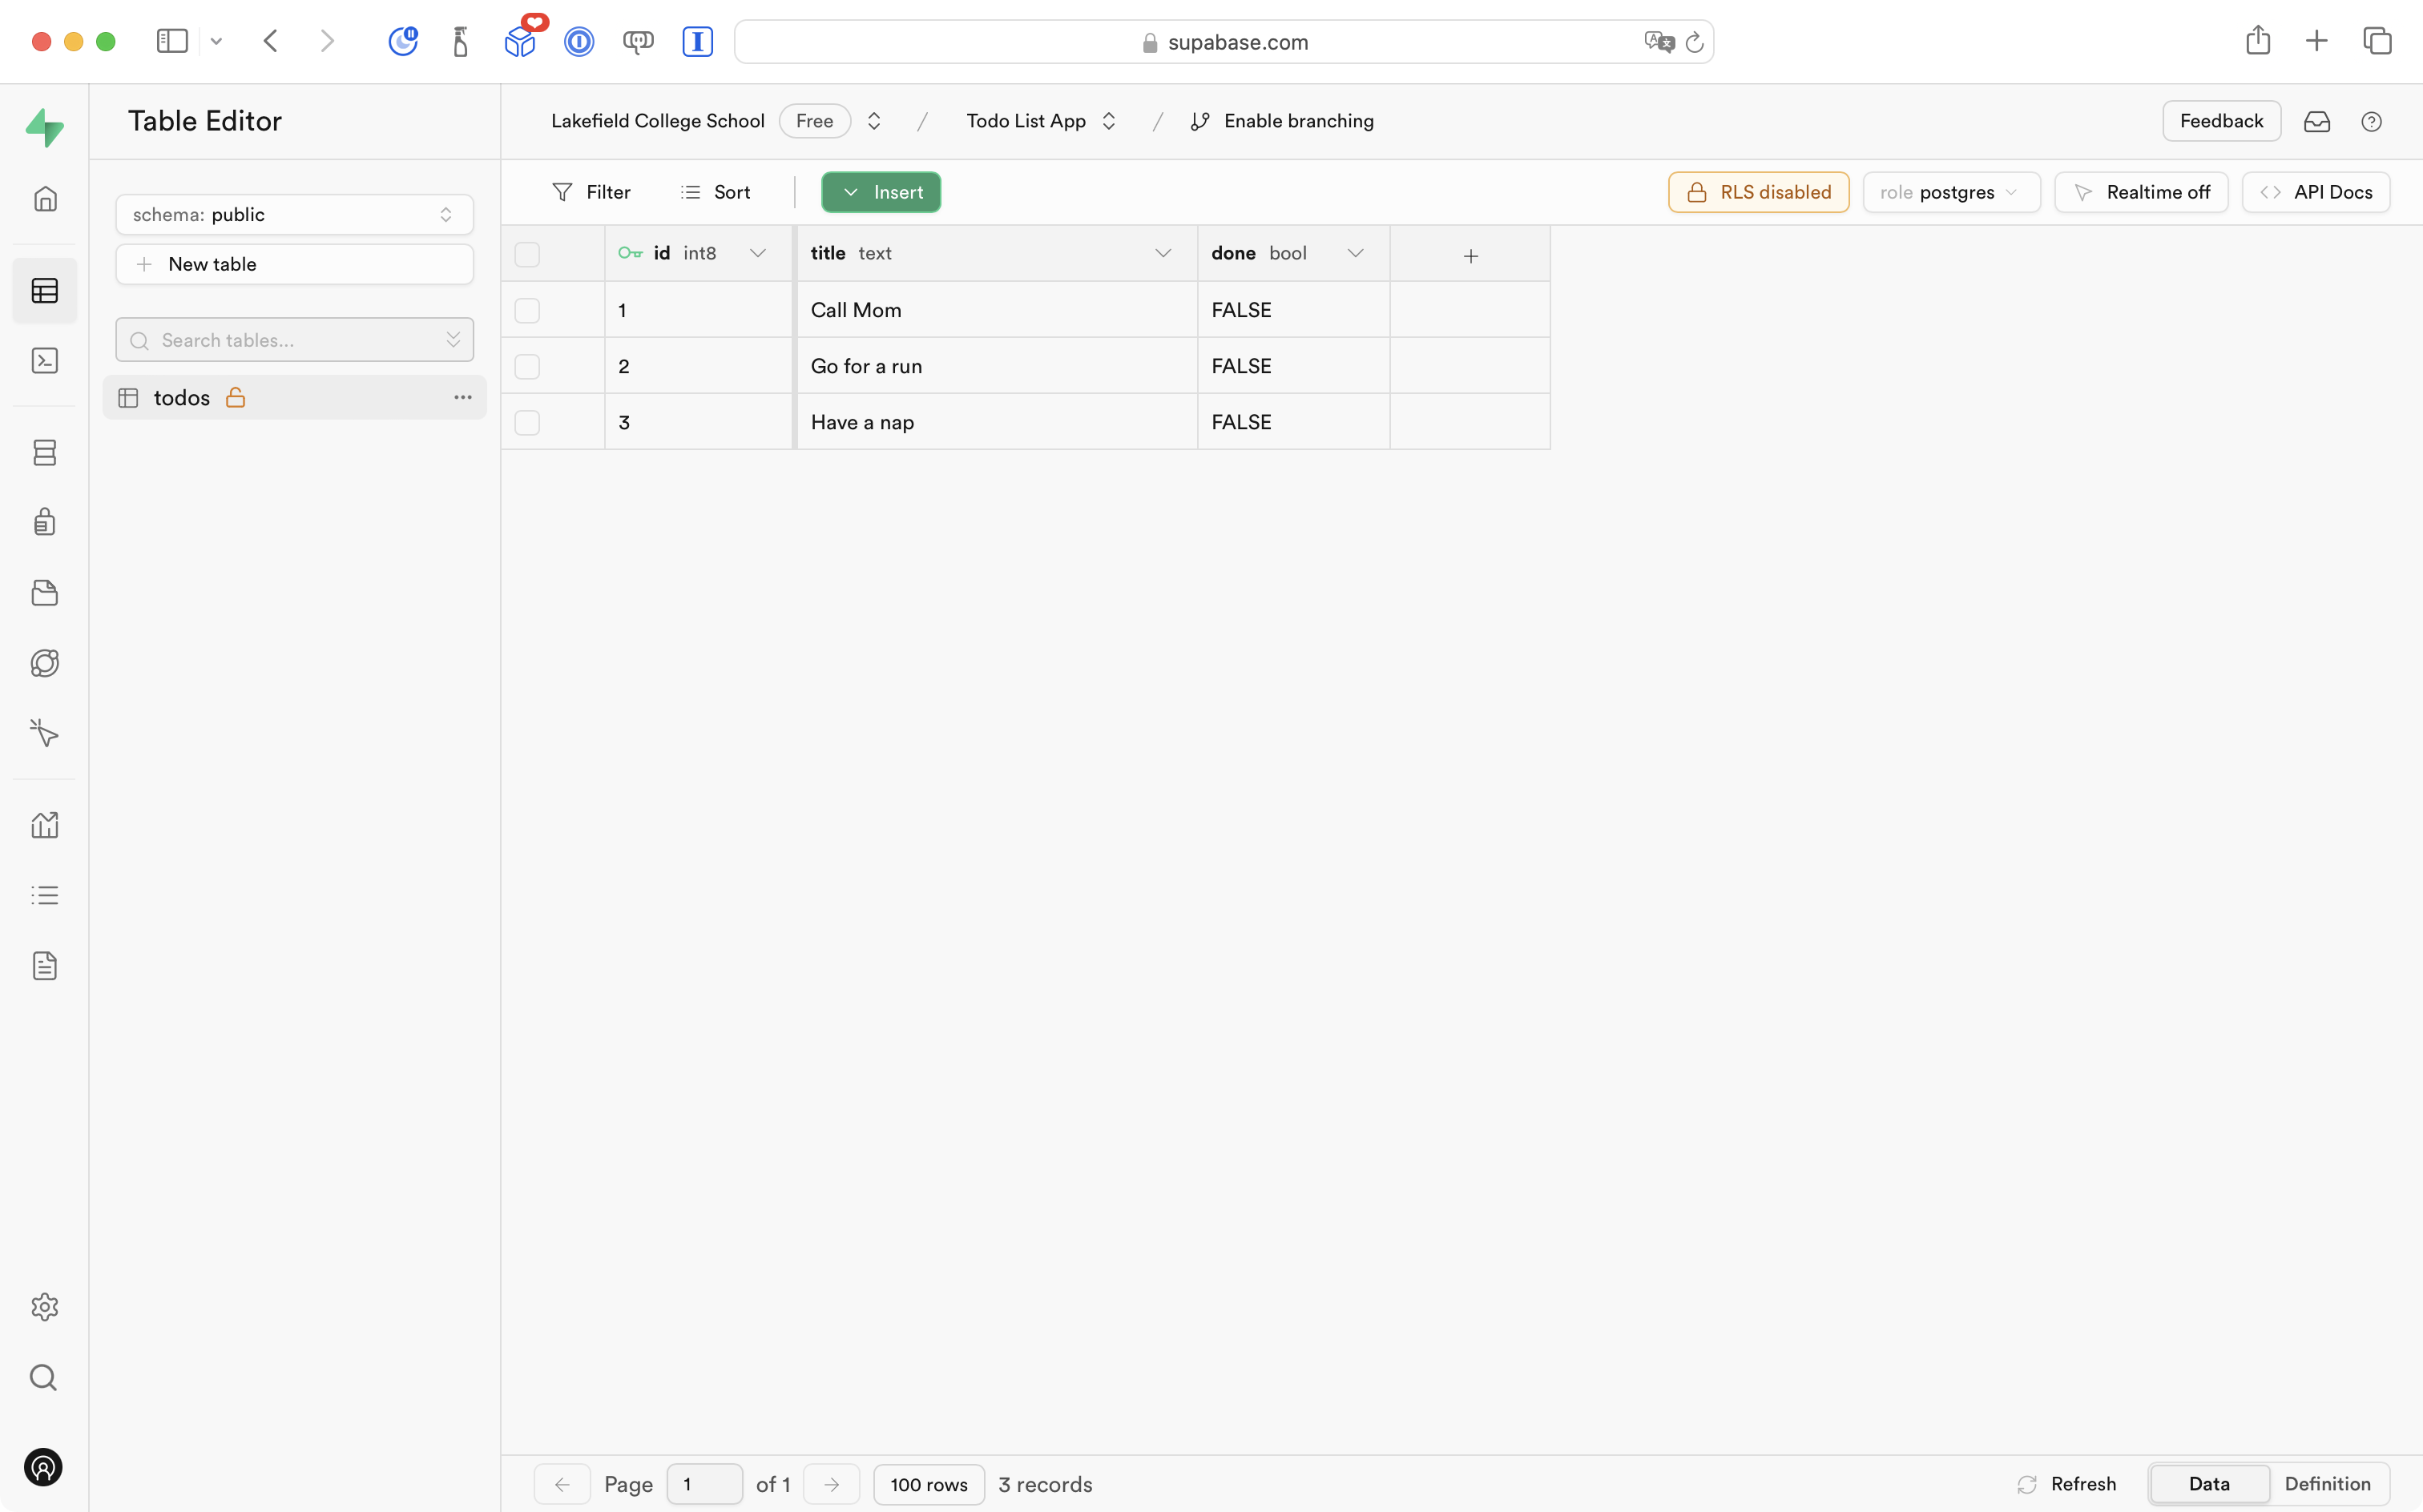
Task: Open Storage from the sidebar
Action: coord(45,592)
